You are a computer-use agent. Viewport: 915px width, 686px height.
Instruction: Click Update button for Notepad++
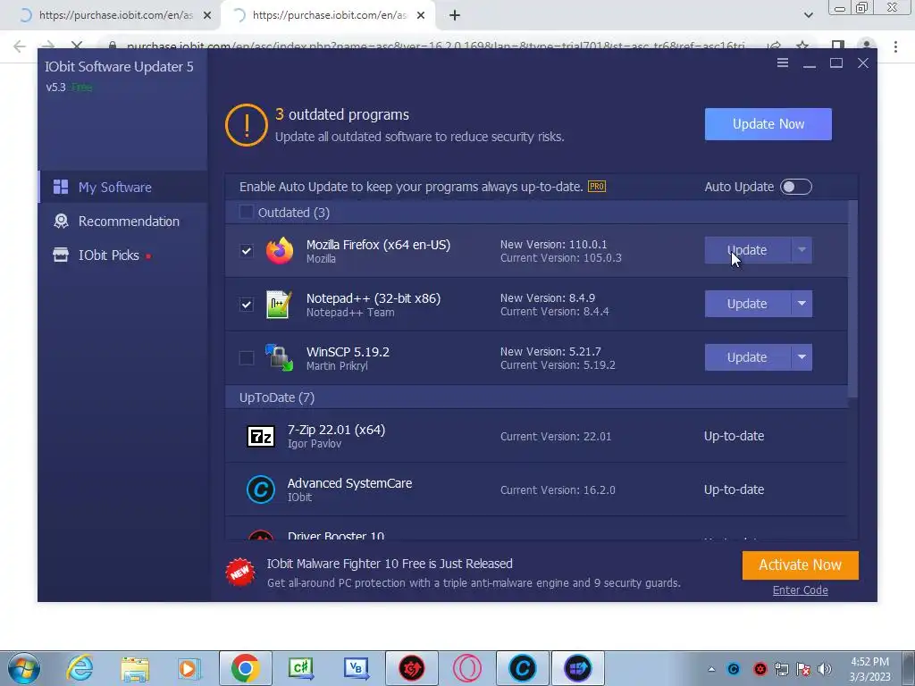click(748, 304)
